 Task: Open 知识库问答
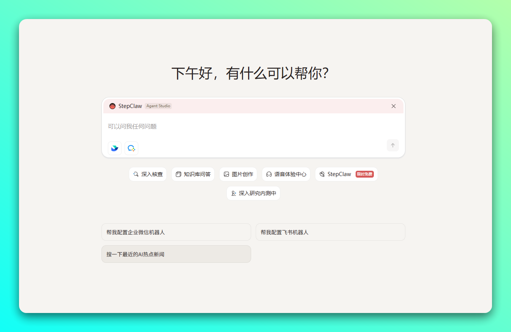tap(193, 174)
